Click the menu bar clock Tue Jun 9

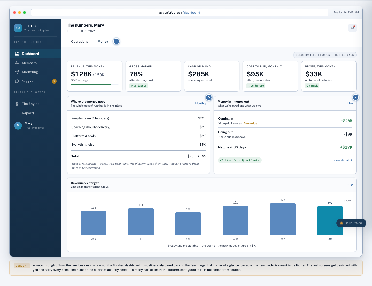pos(346,12)
